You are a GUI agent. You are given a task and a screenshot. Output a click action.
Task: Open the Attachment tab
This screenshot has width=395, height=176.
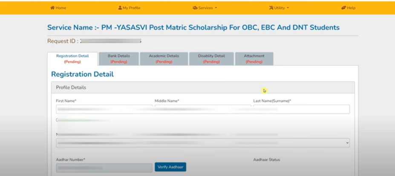(x=254, y=59)
